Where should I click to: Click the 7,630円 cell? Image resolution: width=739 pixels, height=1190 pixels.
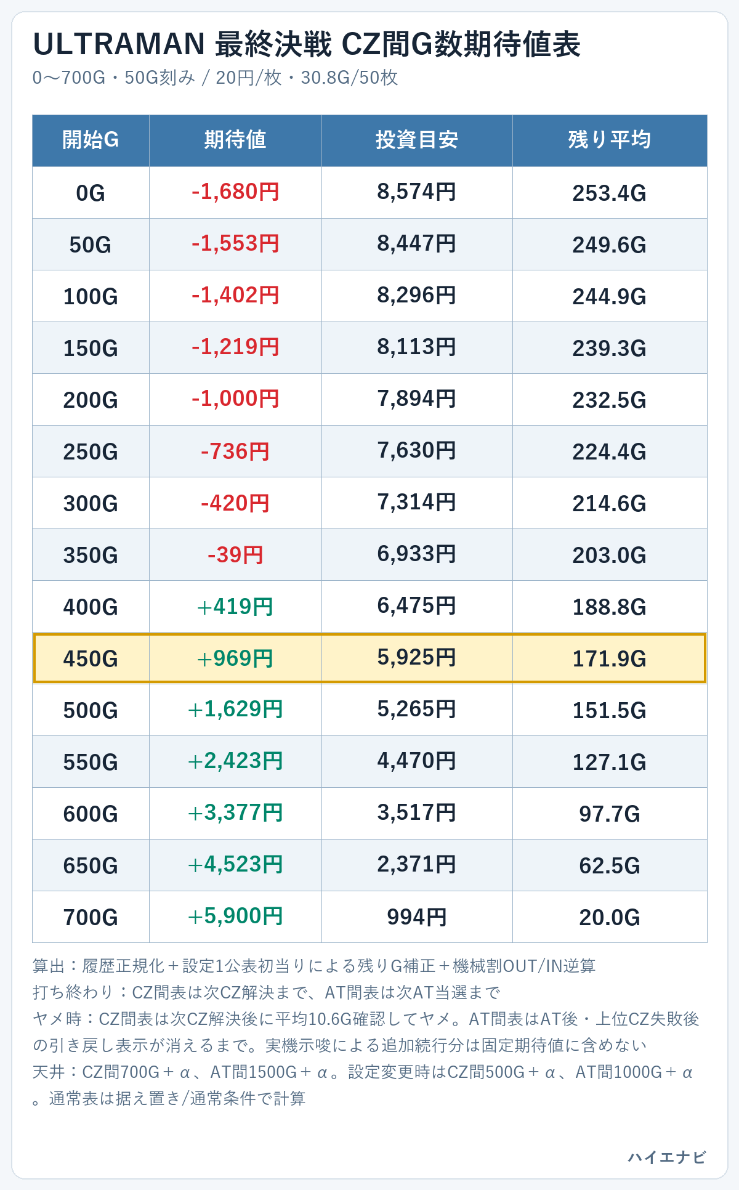417,451
